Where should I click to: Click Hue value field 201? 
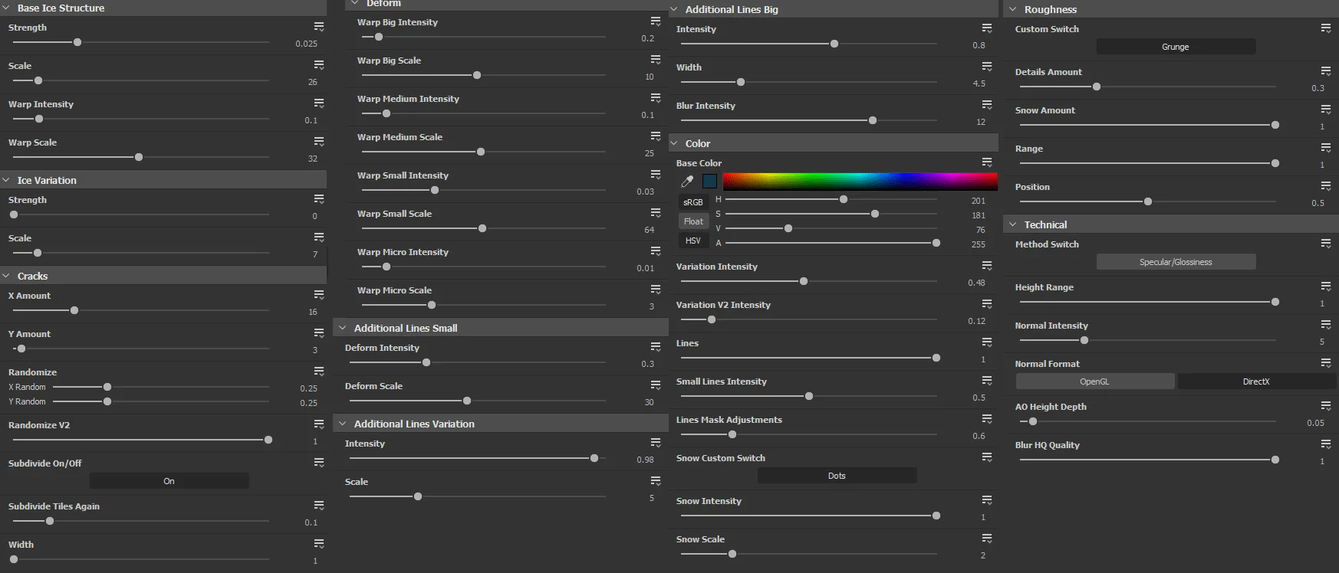pos(979,201)
